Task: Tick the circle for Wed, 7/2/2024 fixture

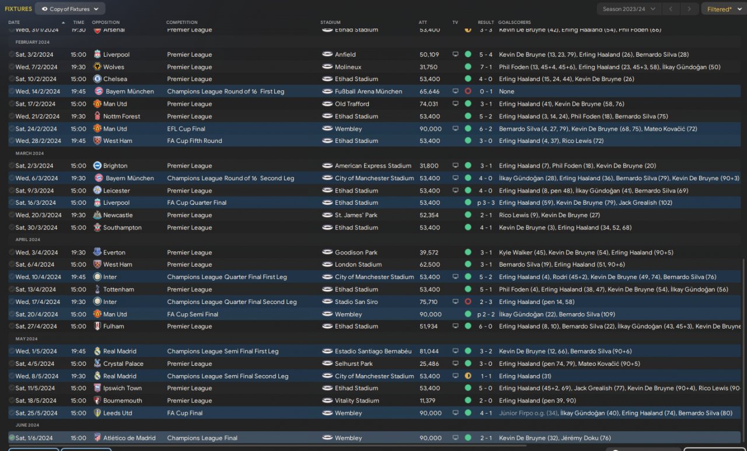Action: (x=12, y=67)
